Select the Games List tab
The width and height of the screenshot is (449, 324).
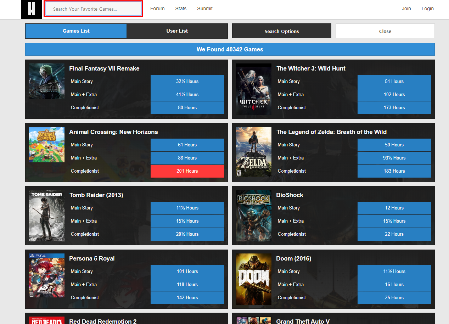tap(76, 31)
